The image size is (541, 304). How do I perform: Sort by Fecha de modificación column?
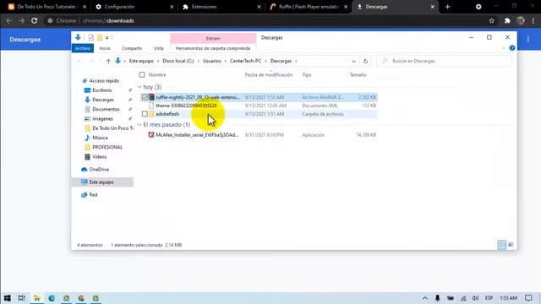tap(269, 74)
